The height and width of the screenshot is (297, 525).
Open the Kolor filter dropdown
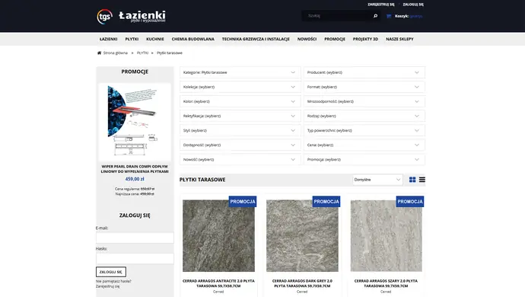click(240, 101)
